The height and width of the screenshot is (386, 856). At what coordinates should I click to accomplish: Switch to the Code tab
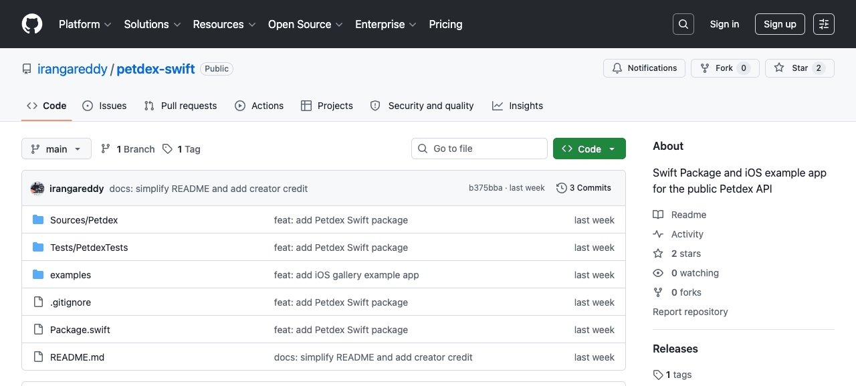pyautogui.click(x=47, y=106)
